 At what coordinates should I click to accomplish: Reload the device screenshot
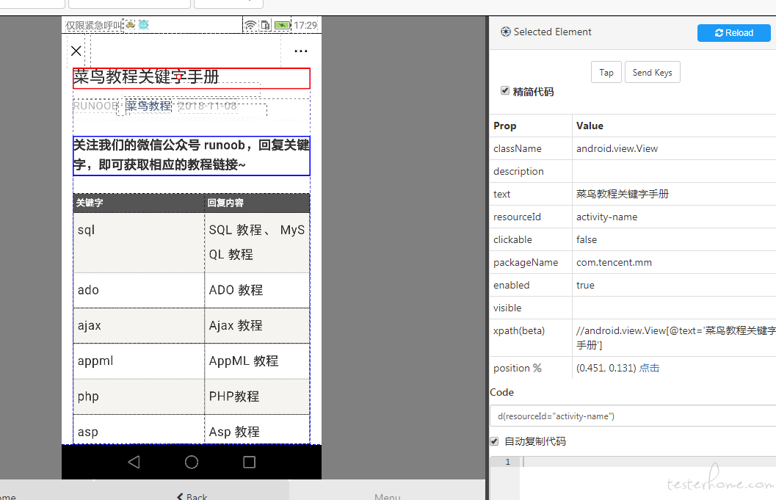pos(734,33)
